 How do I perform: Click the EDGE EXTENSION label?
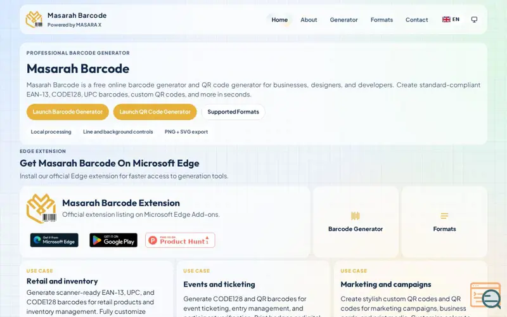coord(42,151)
